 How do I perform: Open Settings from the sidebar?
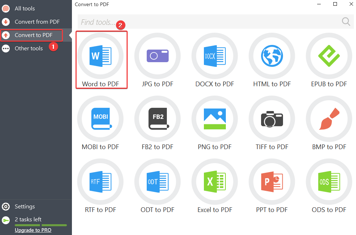tap(36, 207)
